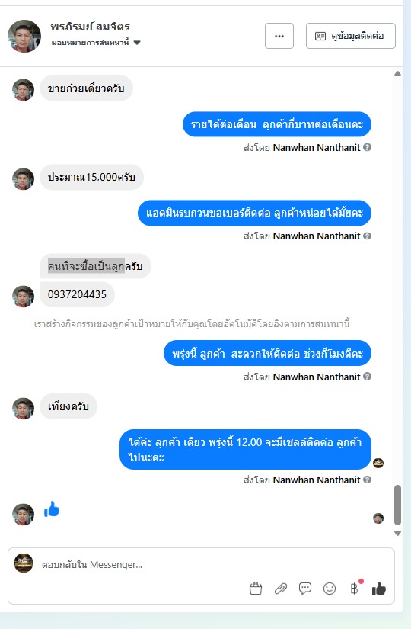This screenshot has height=629, width=411.
Task: Click the baht payment request icon
Action: (354, 589)
